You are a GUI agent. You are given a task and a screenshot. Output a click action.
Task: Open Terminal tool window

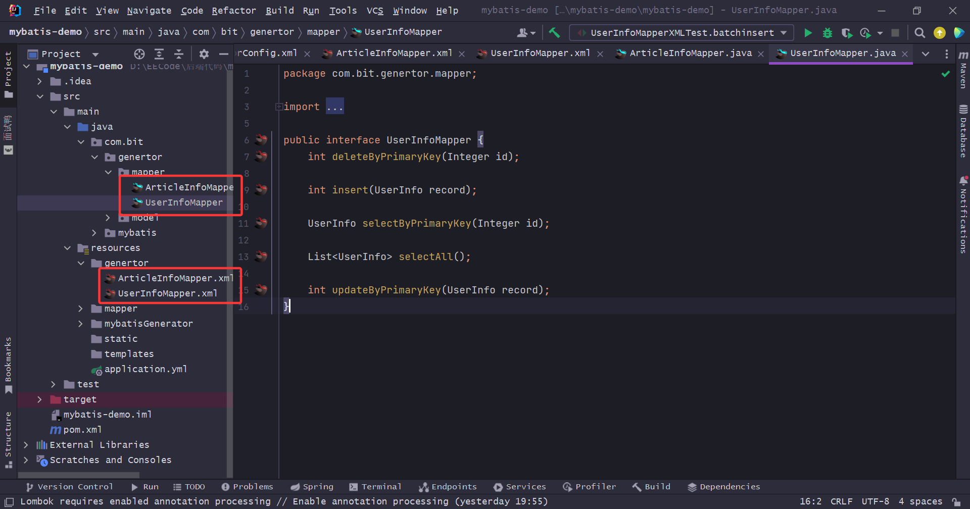375,487
